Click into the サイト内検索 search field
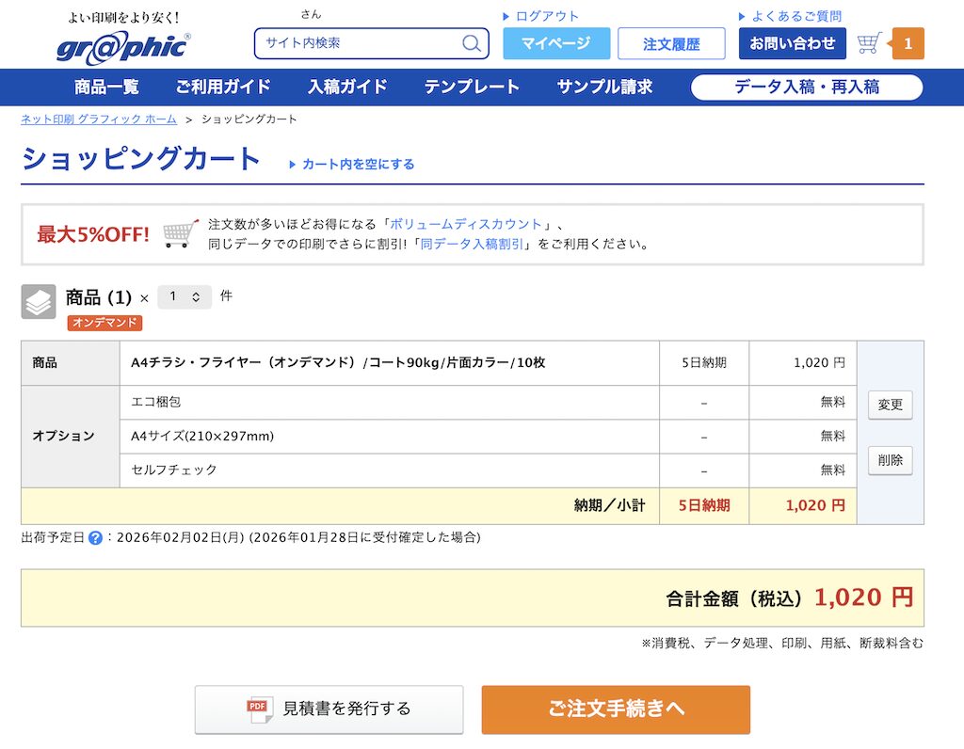 point(358,43)
